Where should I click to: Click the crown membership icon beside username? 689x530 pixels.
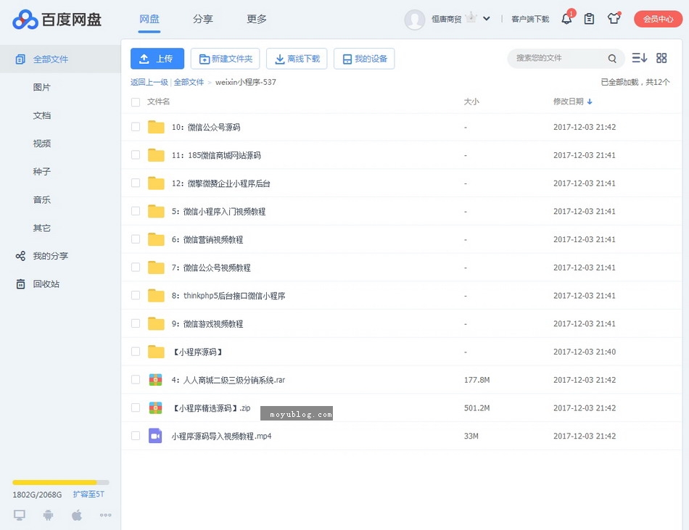[471, 17]
